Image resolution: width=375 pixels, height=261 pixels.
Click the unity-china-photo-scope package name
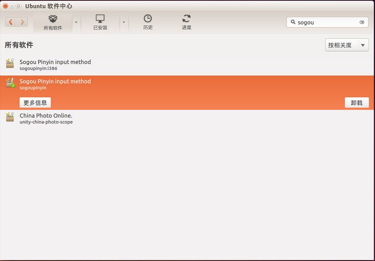46,122
